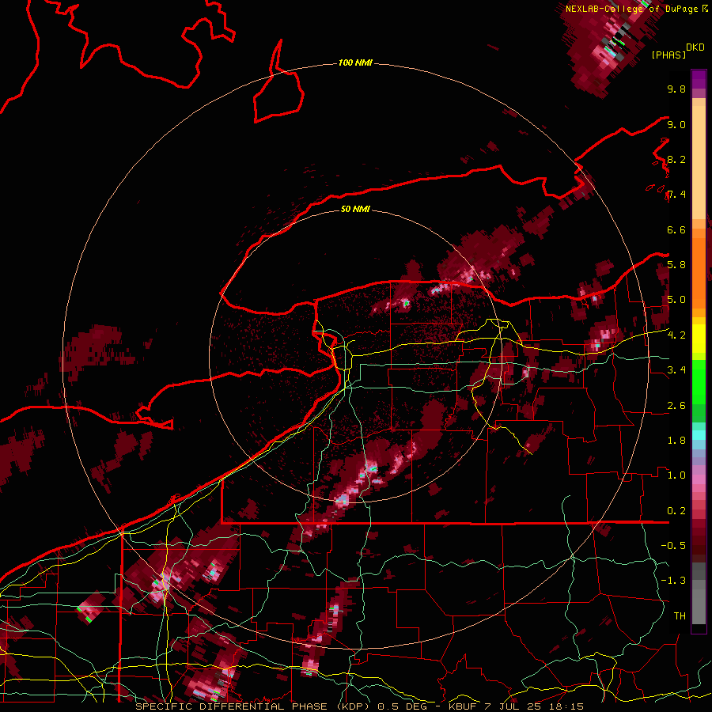The height and width of the screenshot is (712, 712).
Task: Click the 6.6 value on the color scale
Action: (676, 229)
